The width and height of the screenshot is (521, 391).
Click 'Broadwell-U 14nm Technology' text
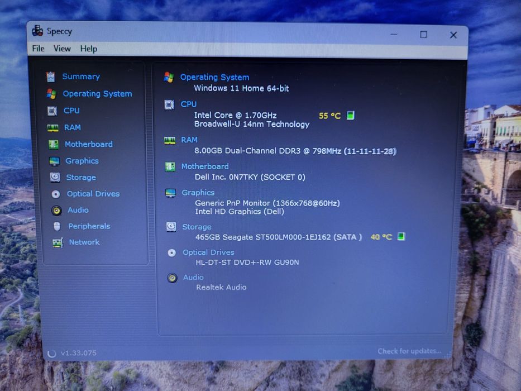click(252, 125)
